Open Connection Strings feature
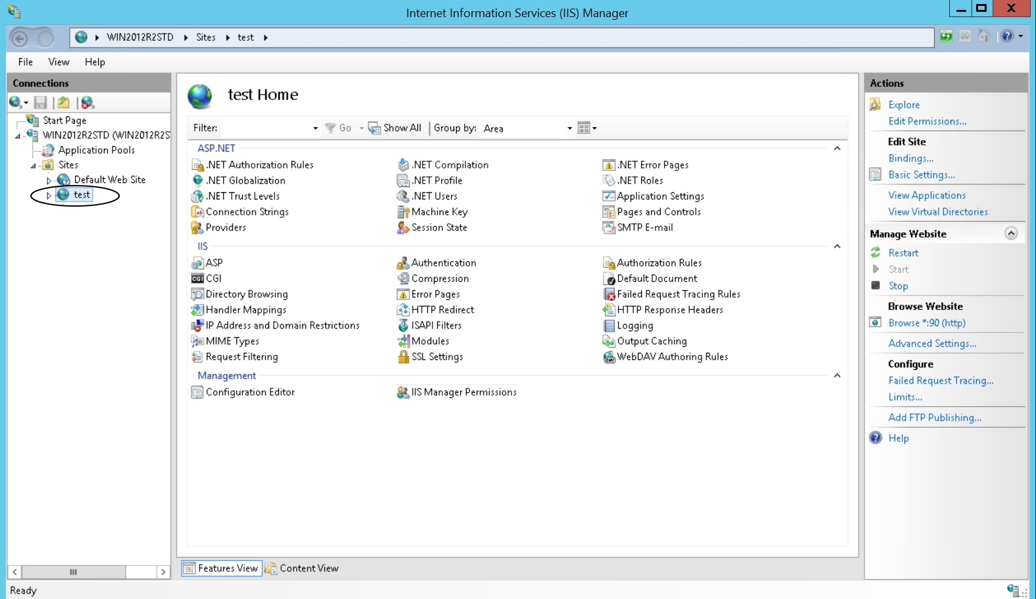 coord(240,212)
